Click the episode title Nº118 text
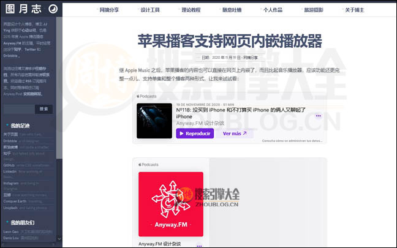This screenshot has height=248, width=397. point(241,113)
